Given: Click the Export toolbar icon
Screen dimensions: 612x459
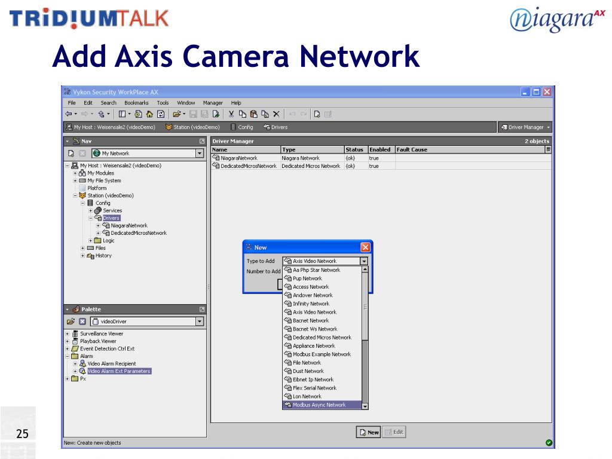Looking at the screenshot, I should click(x=216, y=114).
